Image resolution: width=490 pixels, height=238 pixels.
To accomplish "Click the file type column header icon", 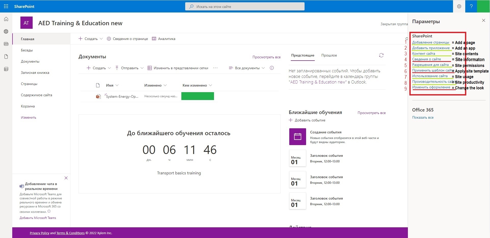I will point(98,85).
